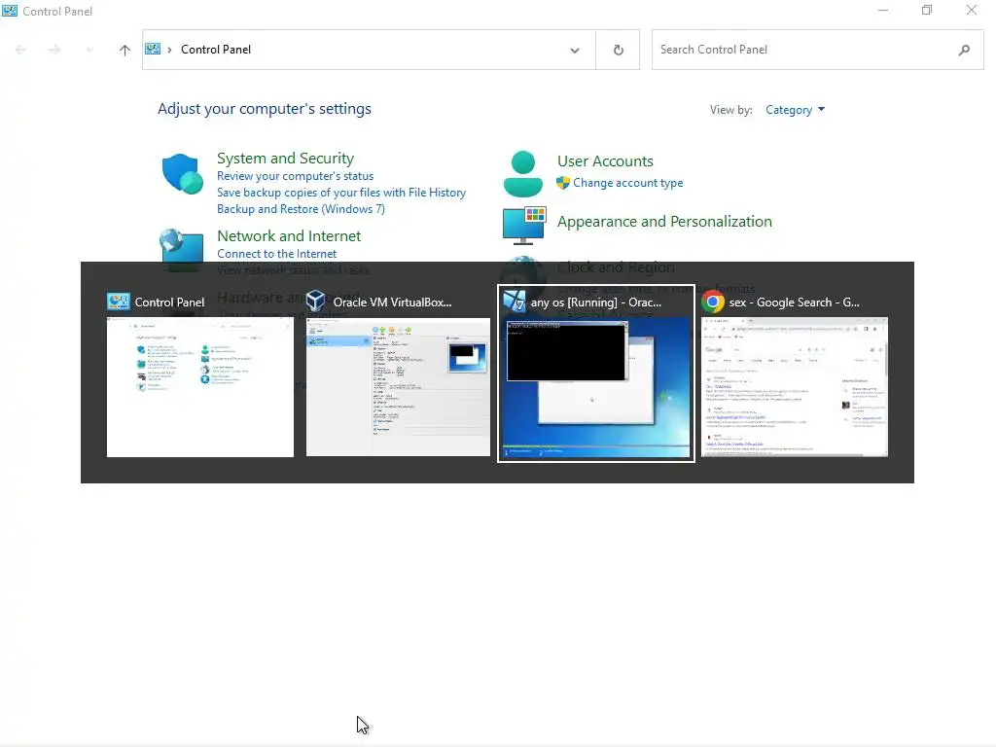
Task: Click Control Panel icon in task switcher
Action: 118,302
